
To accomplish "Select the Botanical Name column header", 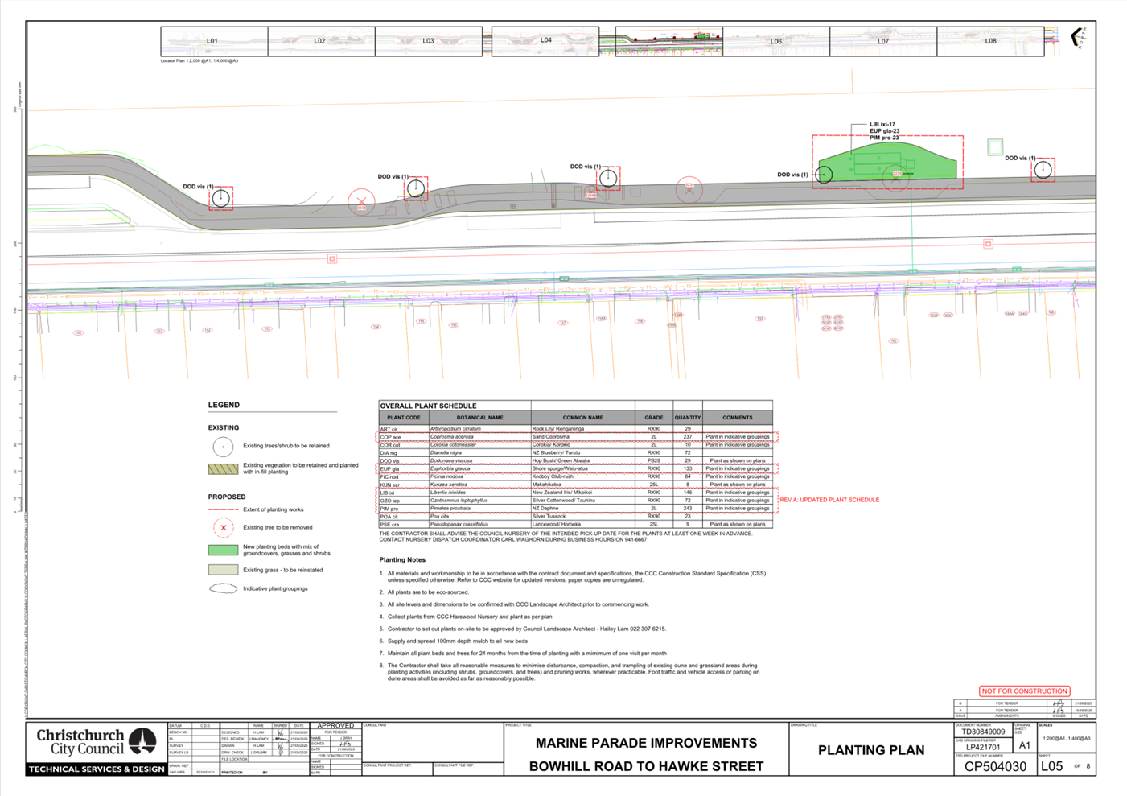I will click(479, 418).
